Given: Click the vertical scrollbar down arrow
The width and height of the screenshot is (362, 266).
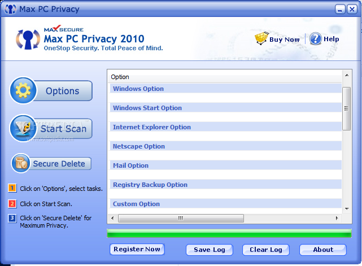Looking at the screenshot, I should (347, 209).
